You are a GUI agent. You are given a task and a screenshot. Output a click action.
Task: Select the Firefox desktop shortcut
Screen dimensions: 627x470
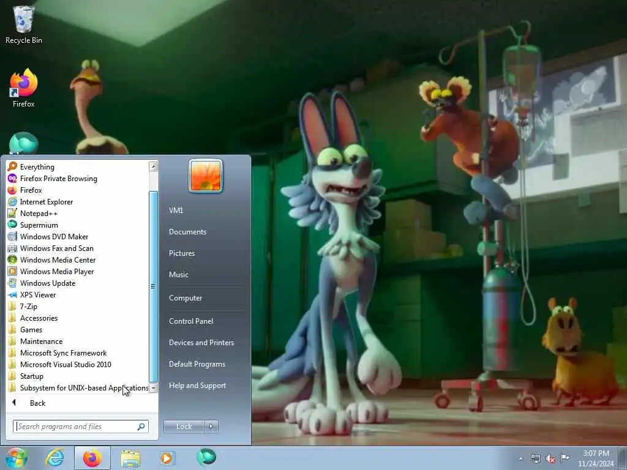pos(24,88)
